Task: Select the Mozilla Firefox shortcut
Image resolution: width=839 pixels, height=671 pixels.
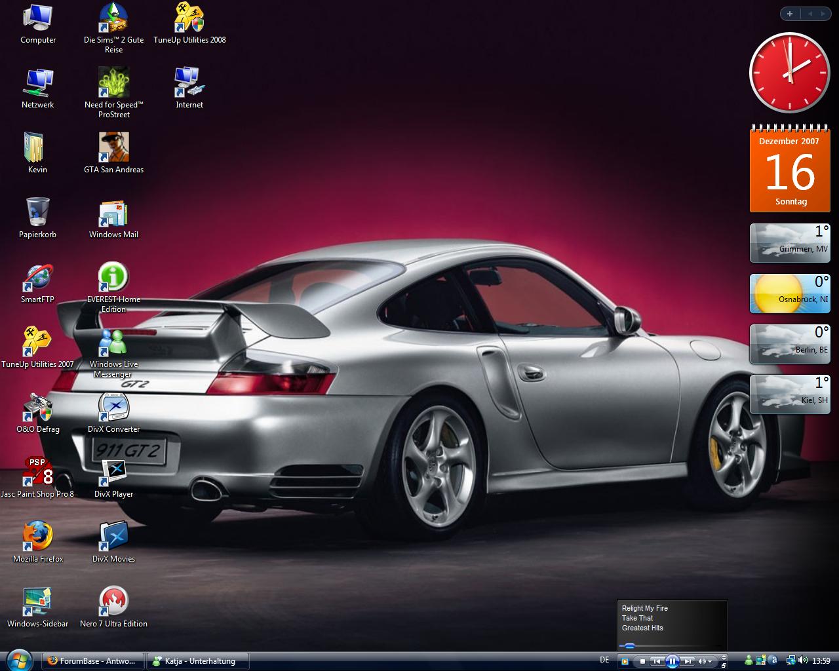Action: click(x=38, y=543)
